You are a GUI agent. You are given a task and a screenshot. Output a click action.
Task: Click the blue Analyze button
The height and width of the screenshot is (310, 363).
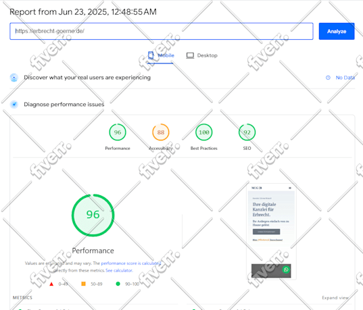pyautogui.click(x=337, y=31)
